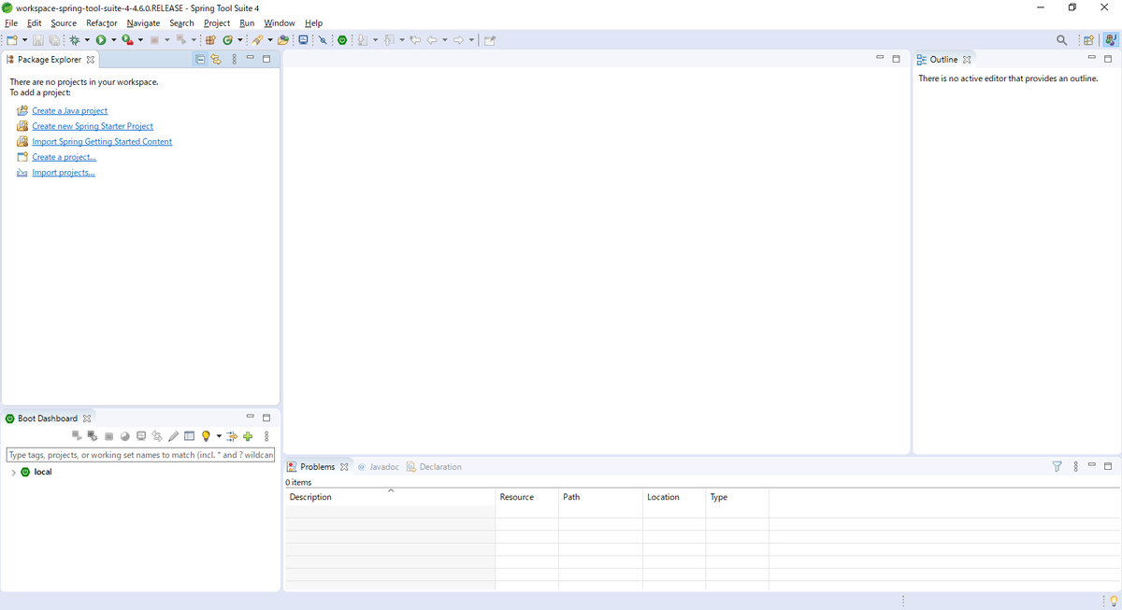
Task: Toggle properties lightbulb in Boot Dashboard
Action: tap(205, 435)
